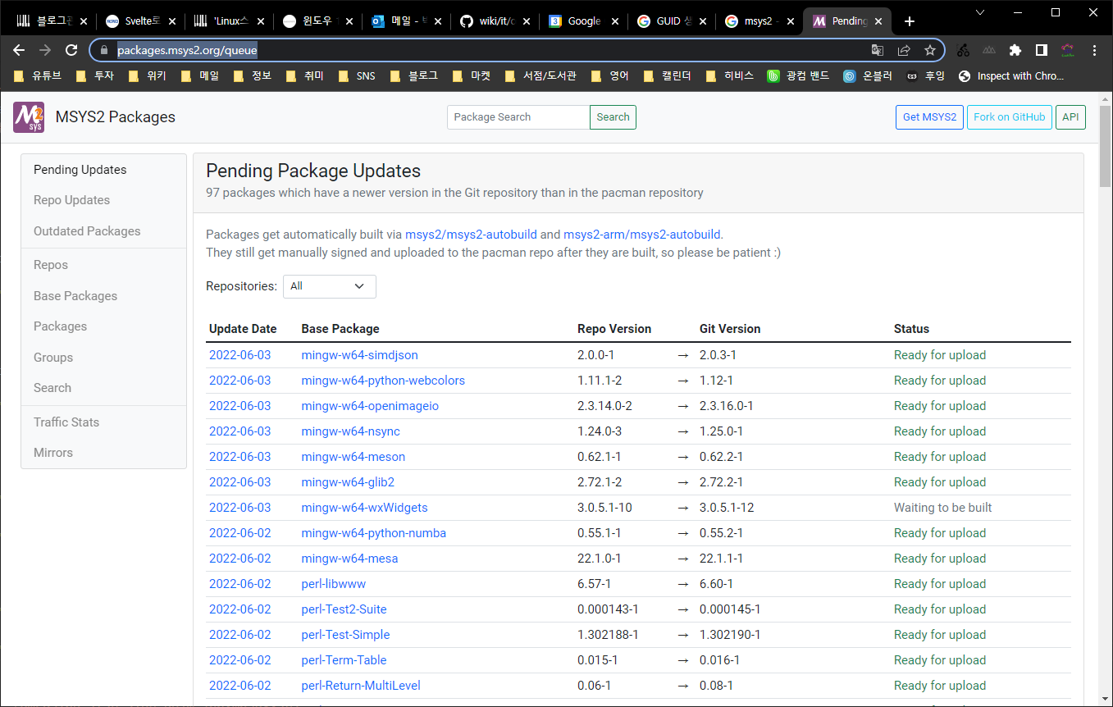Click Fork on GitHub button
The width and height of the screenshot is (1113, 707).
(x=1009, y=117)
